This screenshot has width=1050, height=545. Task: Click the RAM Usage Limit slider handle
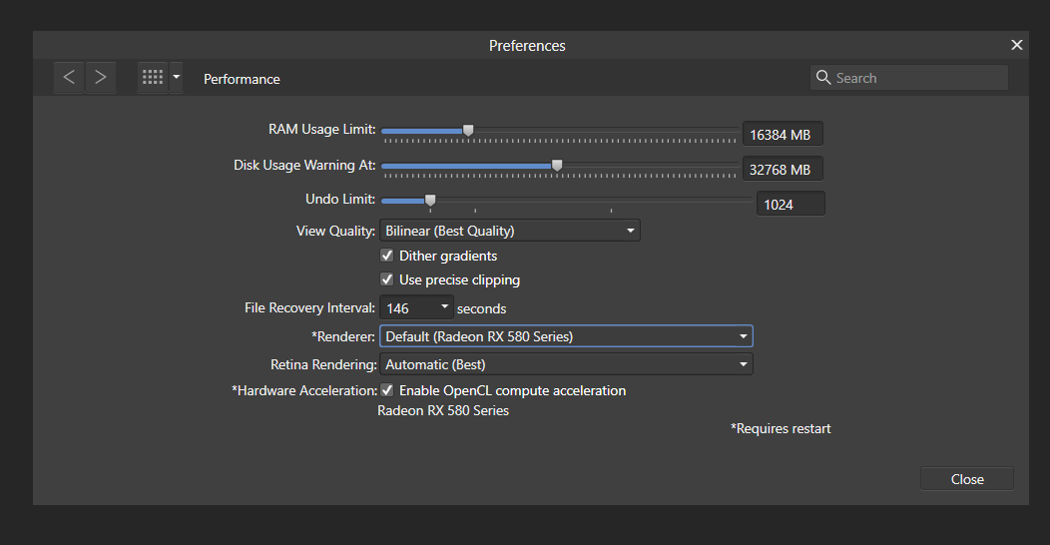point(468,130)
